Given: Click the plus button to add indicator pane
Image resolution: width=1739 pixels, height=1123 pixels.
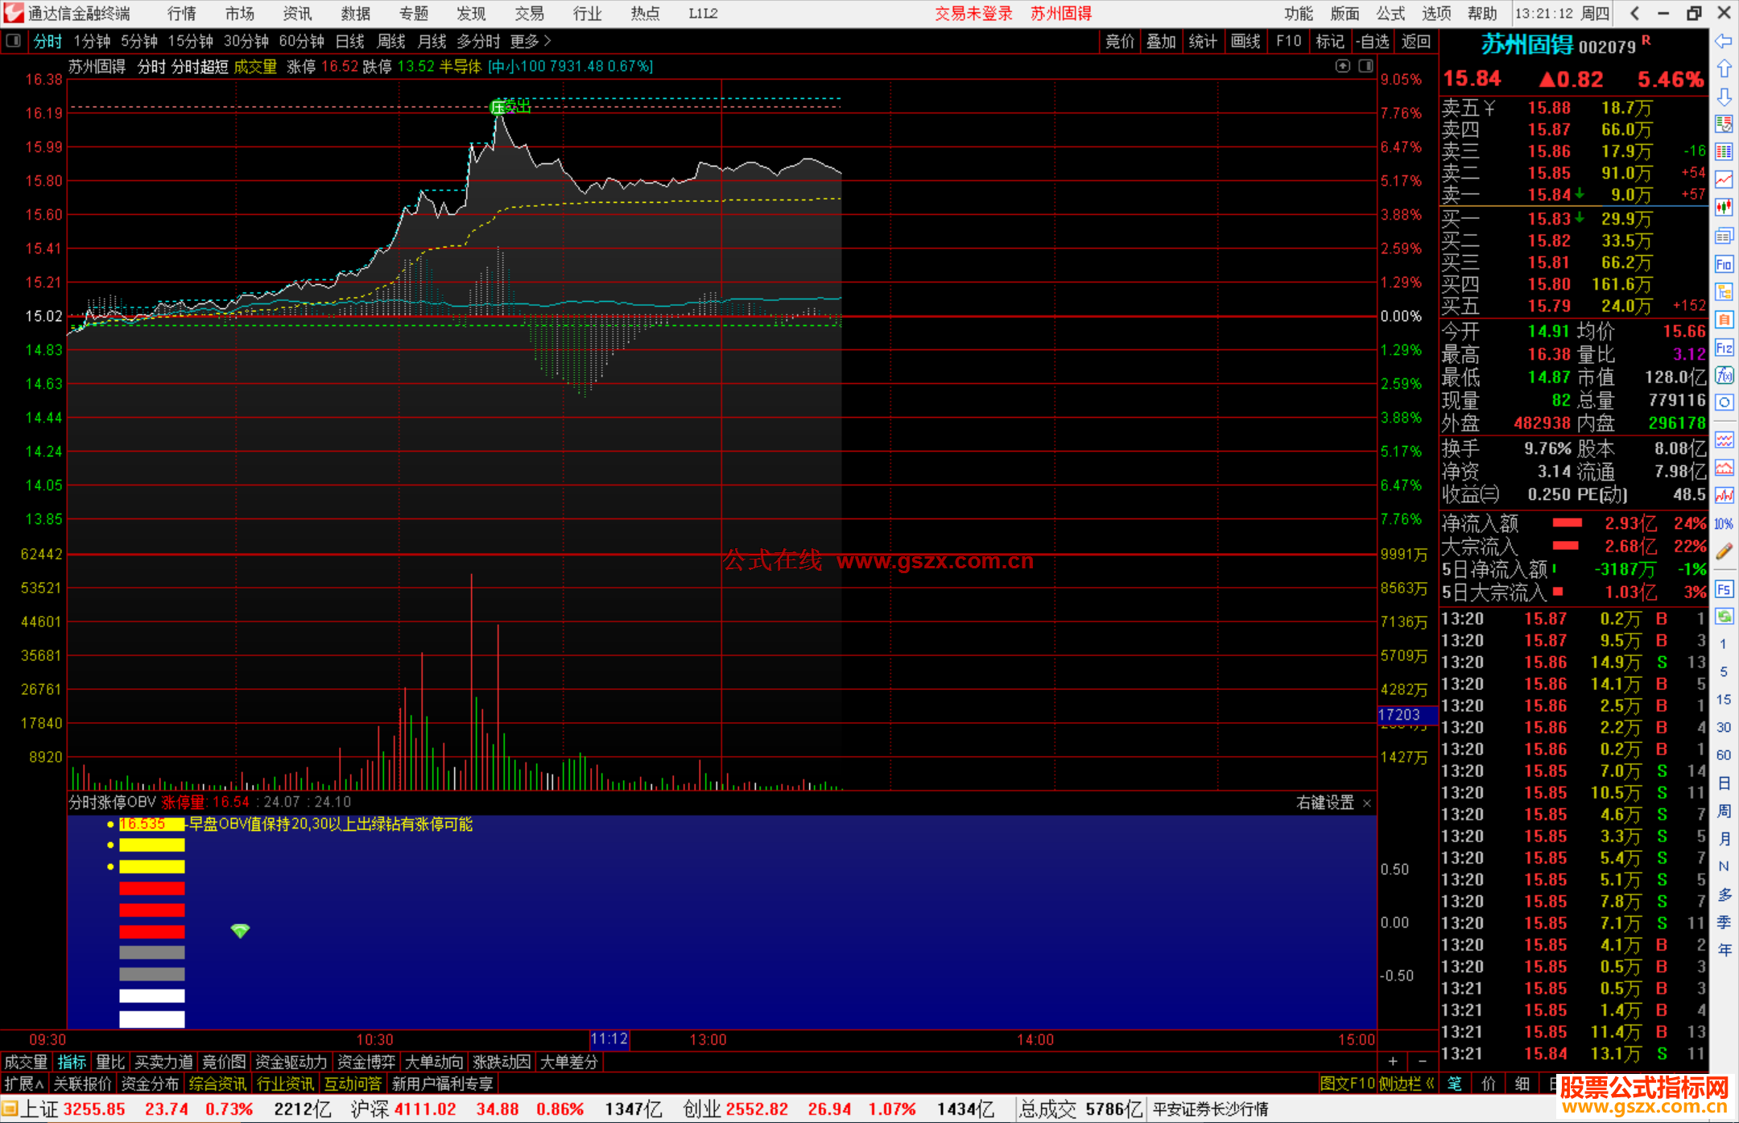Looking at the screenshot, I should 1393,1062.
